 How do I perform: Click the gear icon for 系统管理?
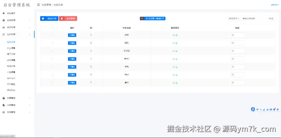click(x=3, y=20)
